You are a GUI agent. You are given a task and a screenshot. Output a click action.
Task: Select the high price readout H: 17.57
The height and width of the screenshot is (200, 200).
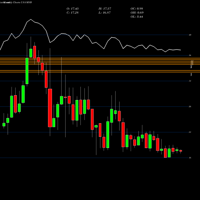(105, 9)
